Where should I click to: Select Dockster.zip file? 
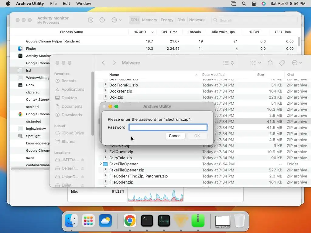(x=203, y=91)
